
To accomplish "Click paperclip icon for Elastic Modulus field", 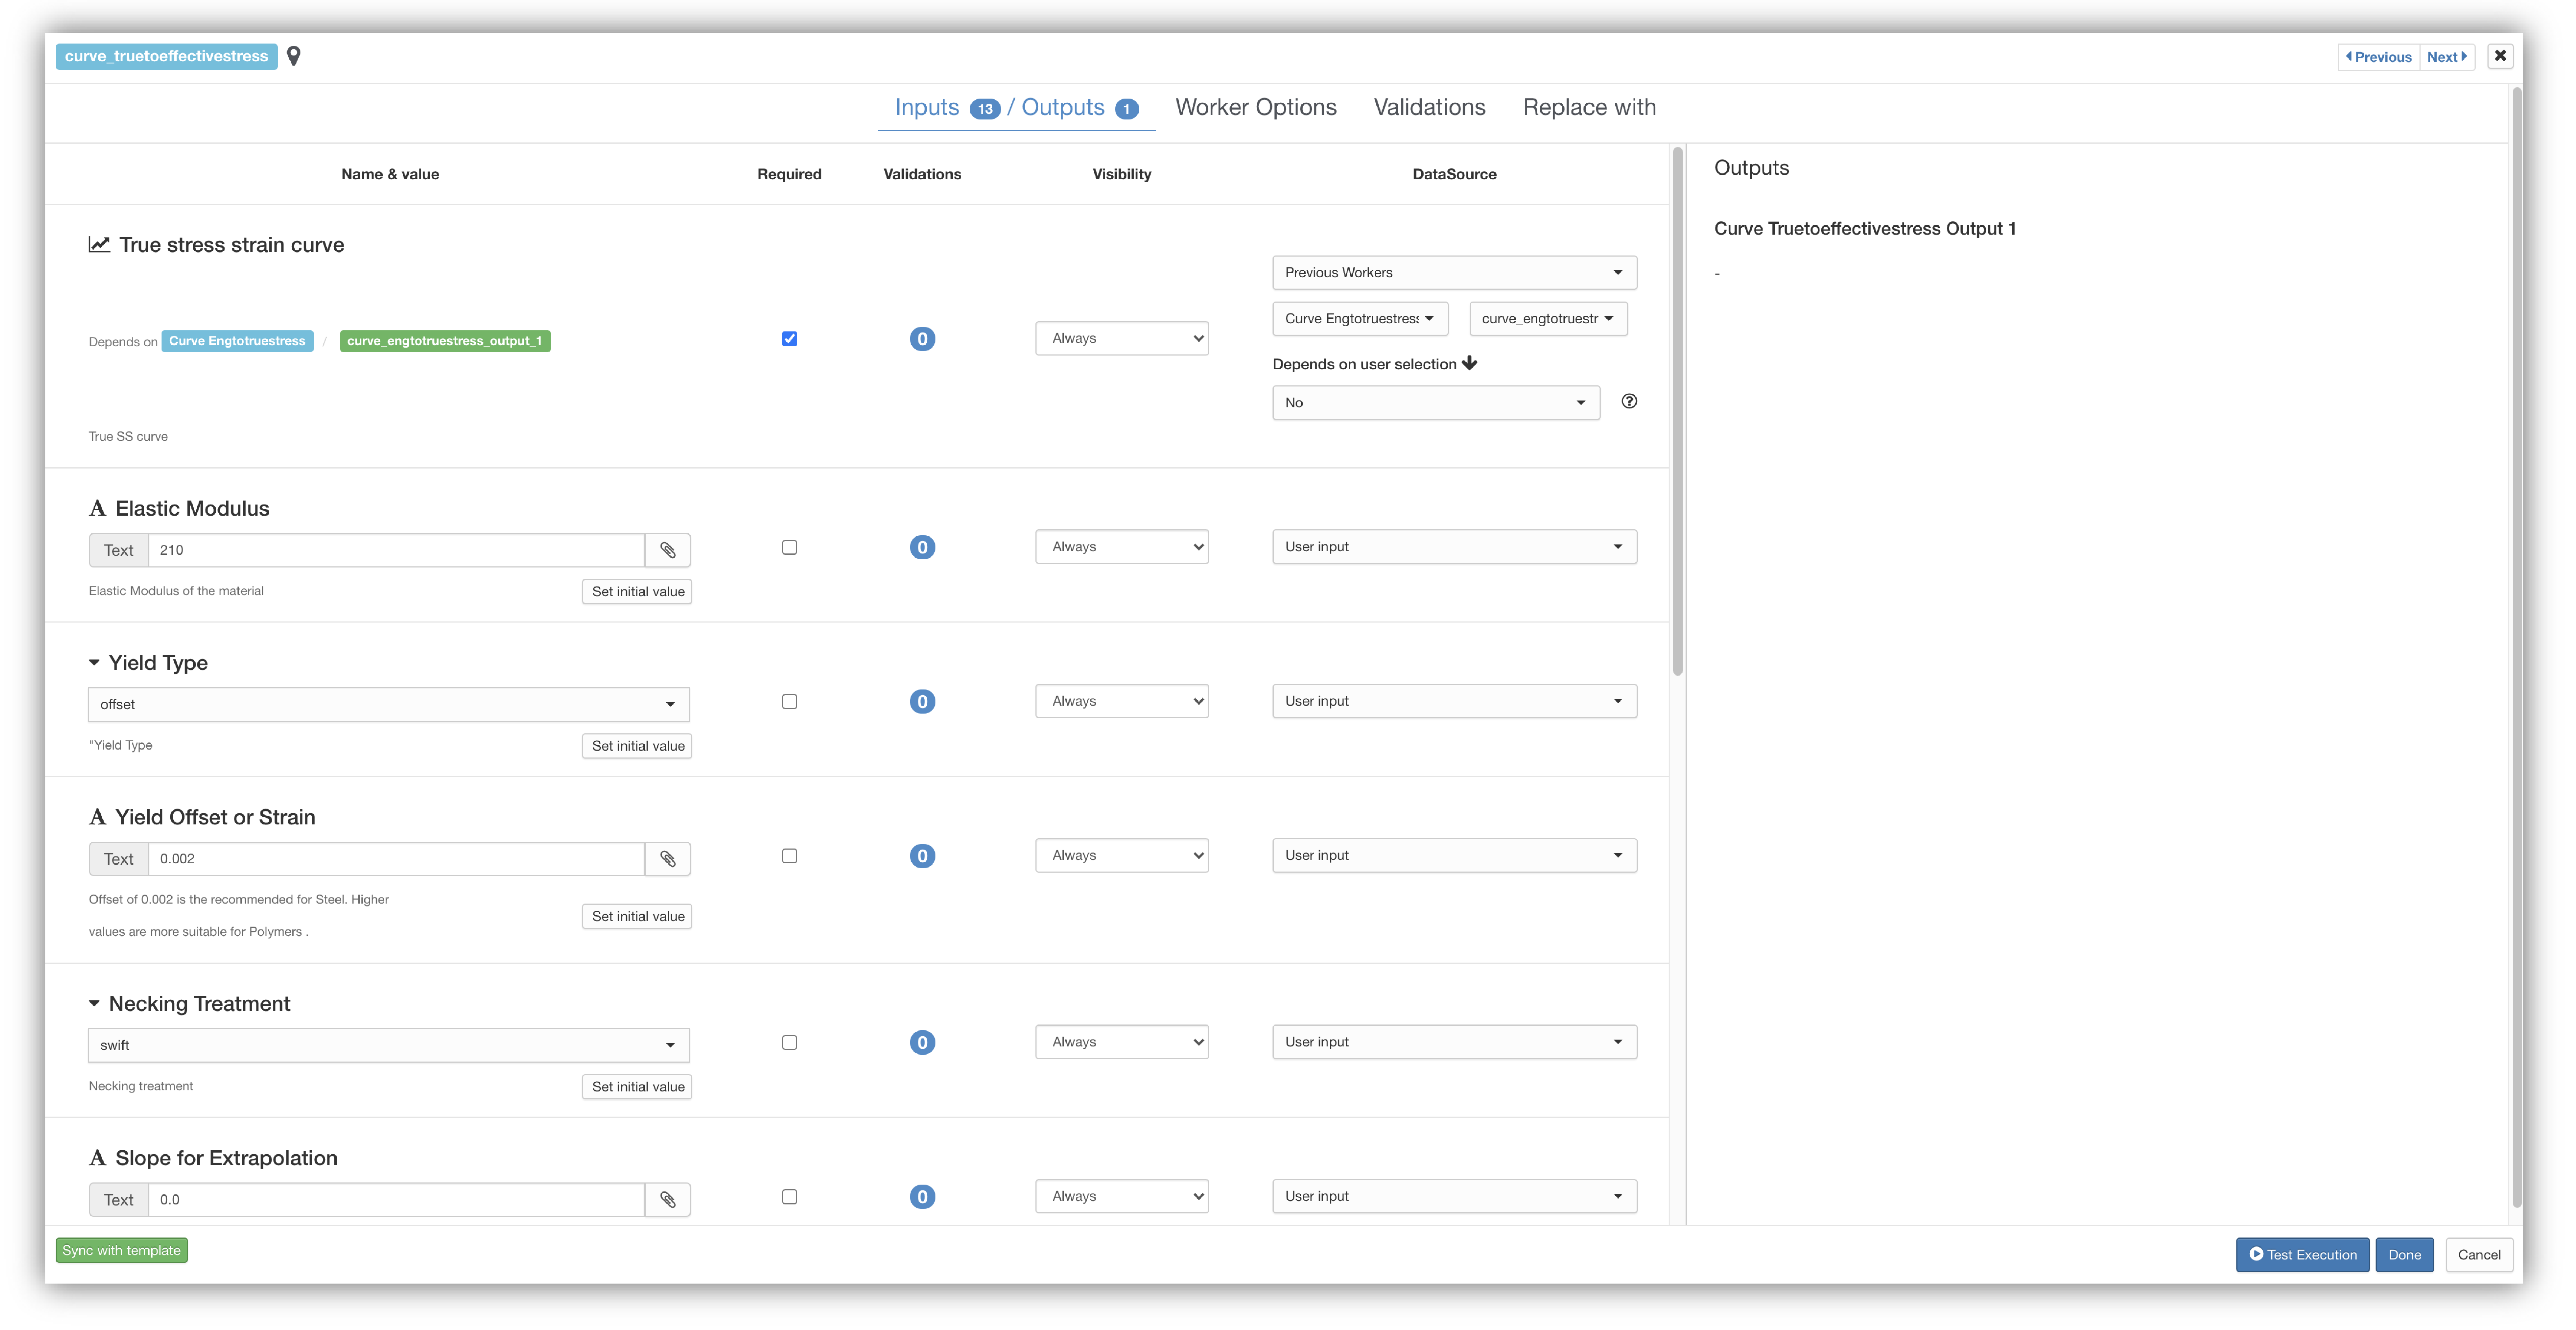I will 668,550.
